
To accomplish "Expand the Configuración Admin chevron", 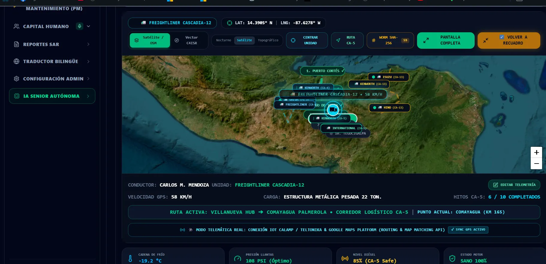I will point(88,79).
